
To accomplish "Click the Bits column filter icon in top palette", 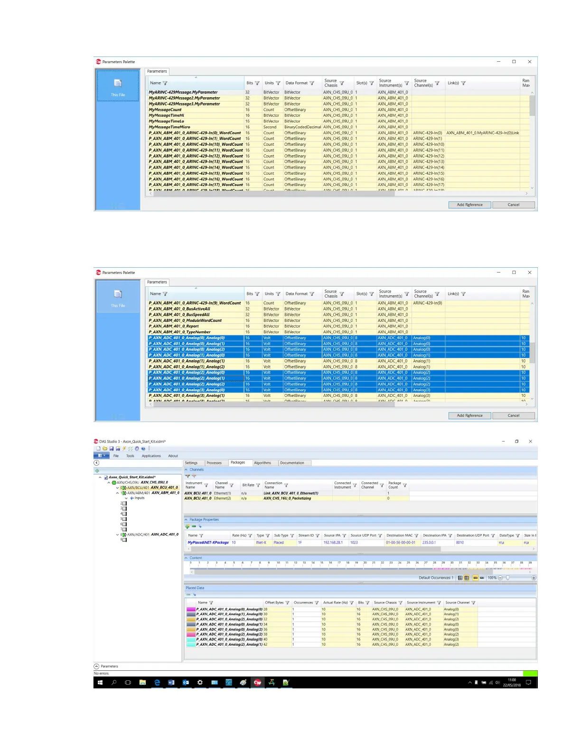I will point(257,83).
